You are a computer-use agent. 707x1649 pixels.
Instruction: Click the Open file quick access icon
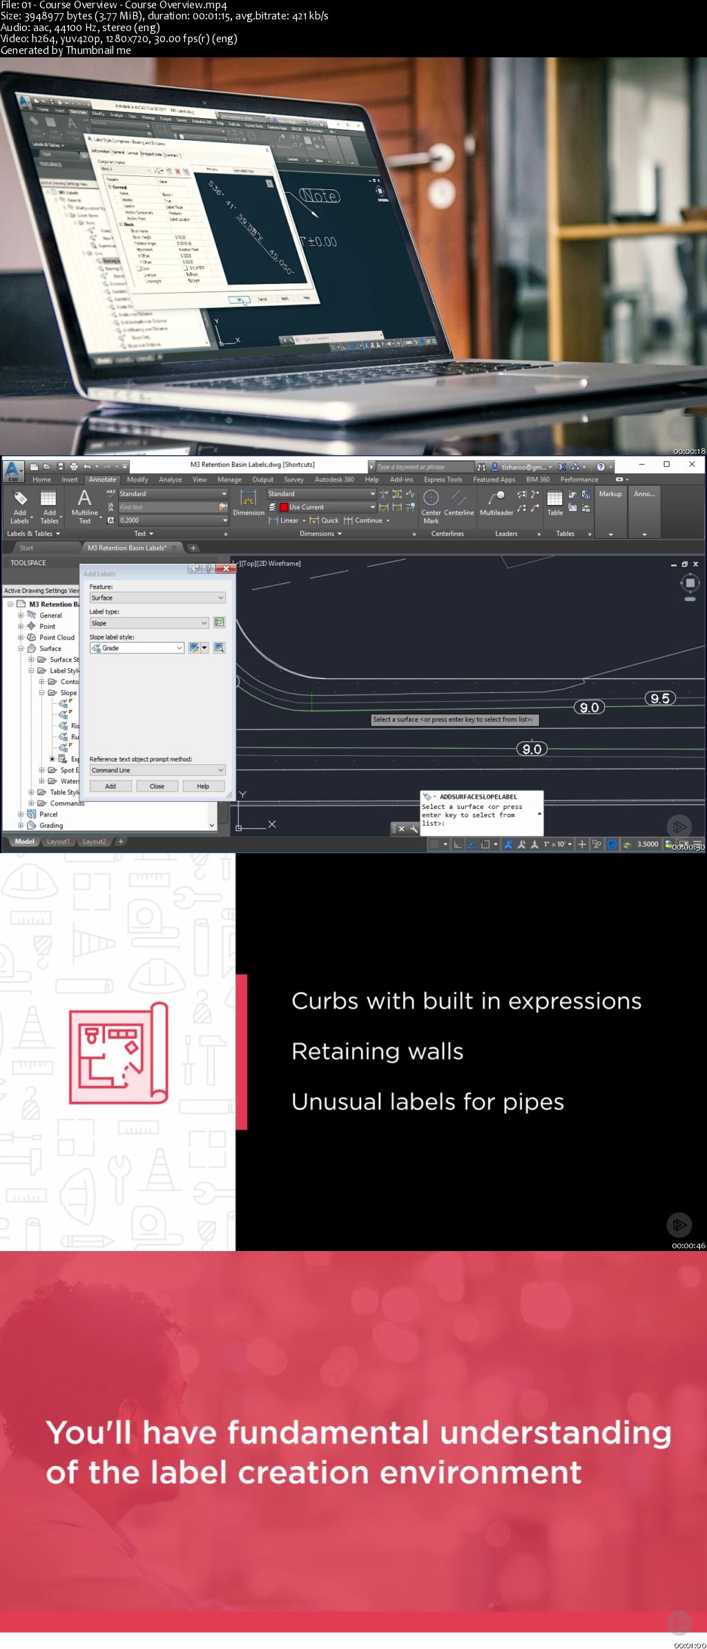click(47, 466)
